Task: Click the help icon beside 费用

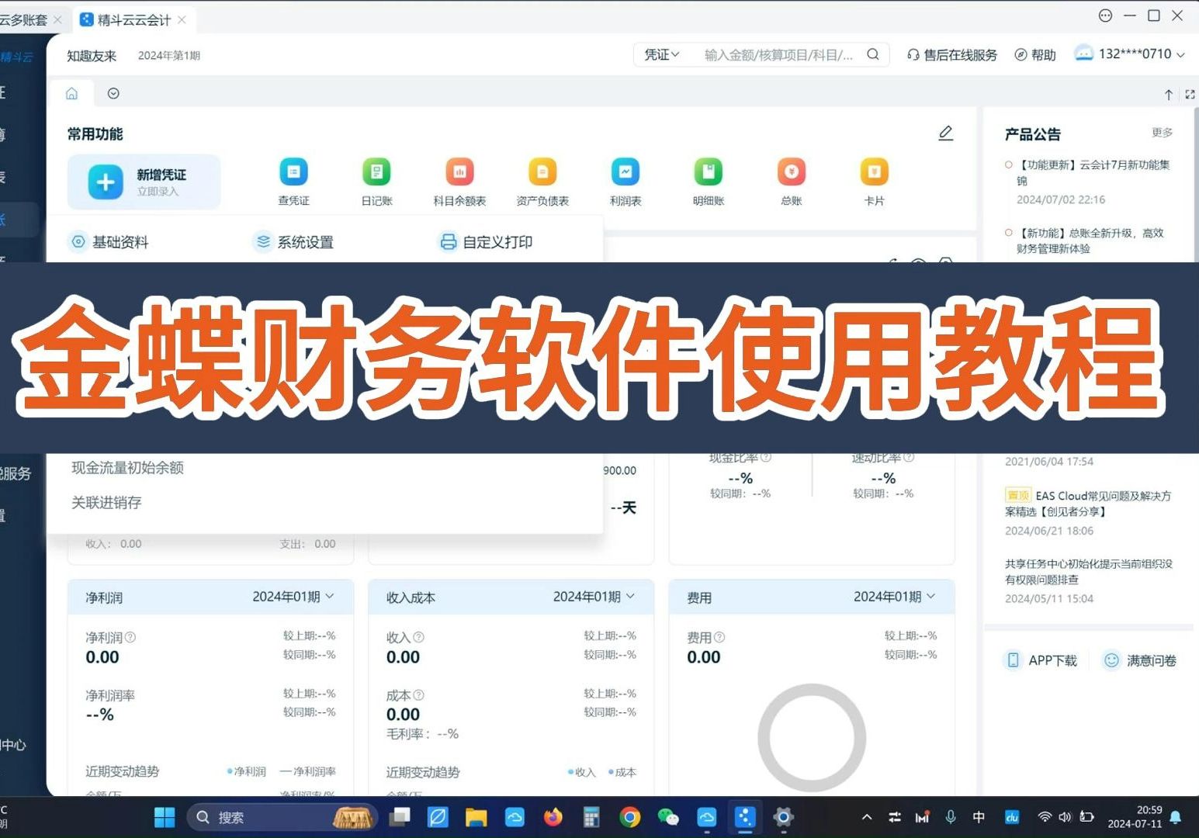Action: tap(719, 637)
